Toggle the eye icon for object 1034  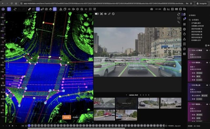[x=207, y=50]
